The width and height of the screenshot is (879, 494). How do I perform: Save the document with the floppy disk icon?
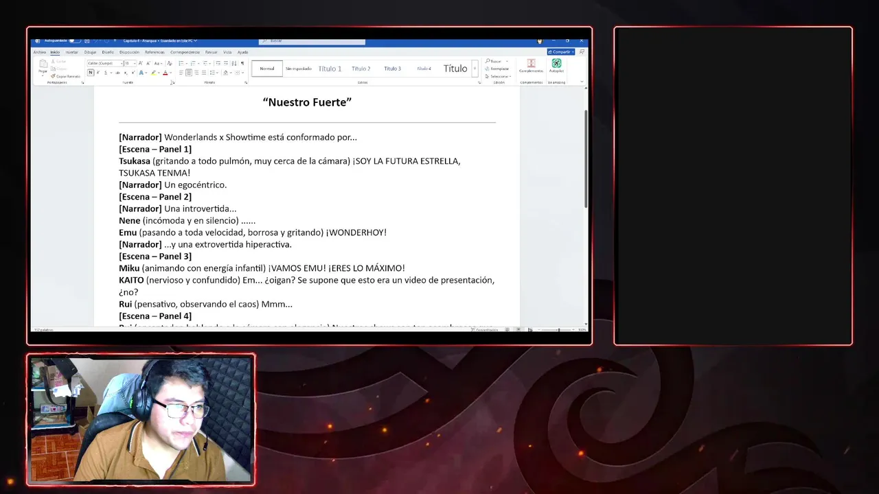pyautogui.click(x=87, y=40)
